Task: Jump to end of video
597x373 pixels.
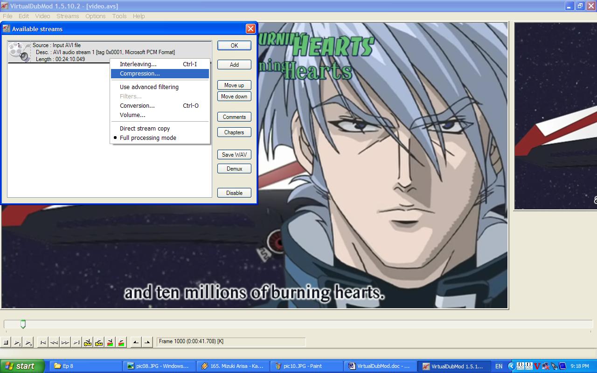Action: tap(76, 343)
